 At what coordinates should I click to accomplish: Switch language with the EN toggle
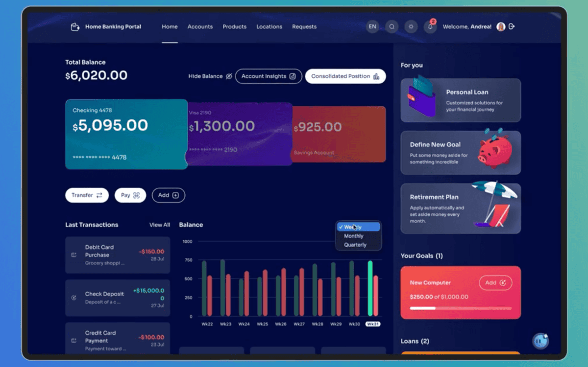point(372,27)
